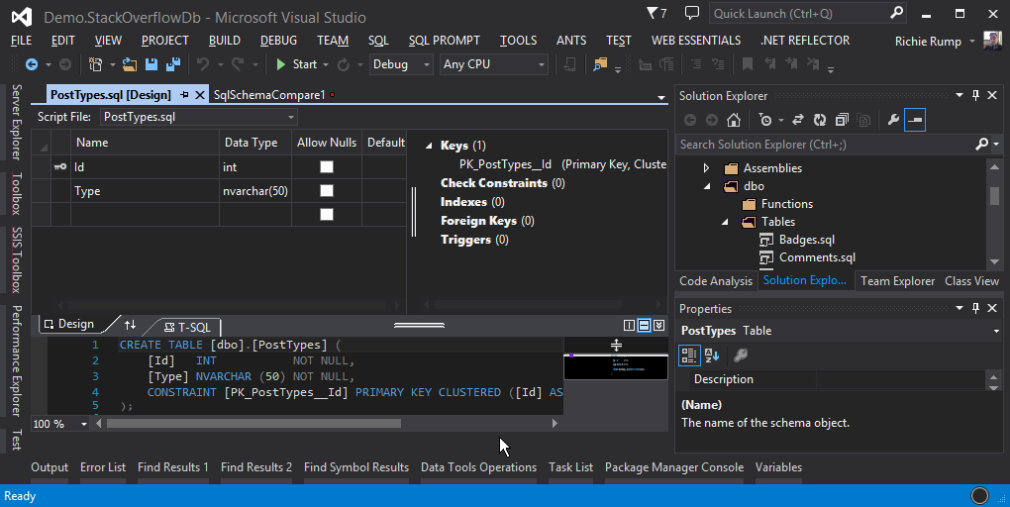Viewport: 1010px width, 507px height.
Task: Open the Start button dropdown arrow
Action: pyautogui.click(x=326, y=64)
